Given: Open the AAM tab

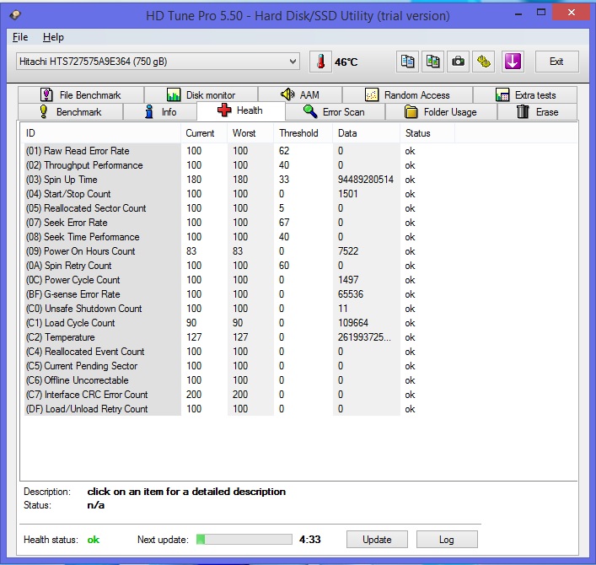Looking at the screenshot, I should pos(300,94).
